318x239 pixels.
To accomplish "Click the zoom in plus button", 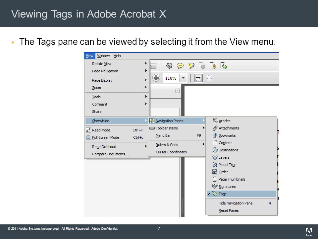I will 156,78.
